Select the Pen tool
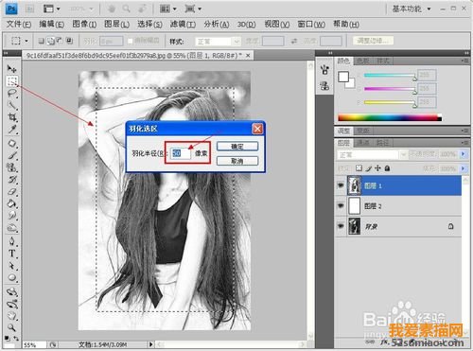 tap(12, 241)
